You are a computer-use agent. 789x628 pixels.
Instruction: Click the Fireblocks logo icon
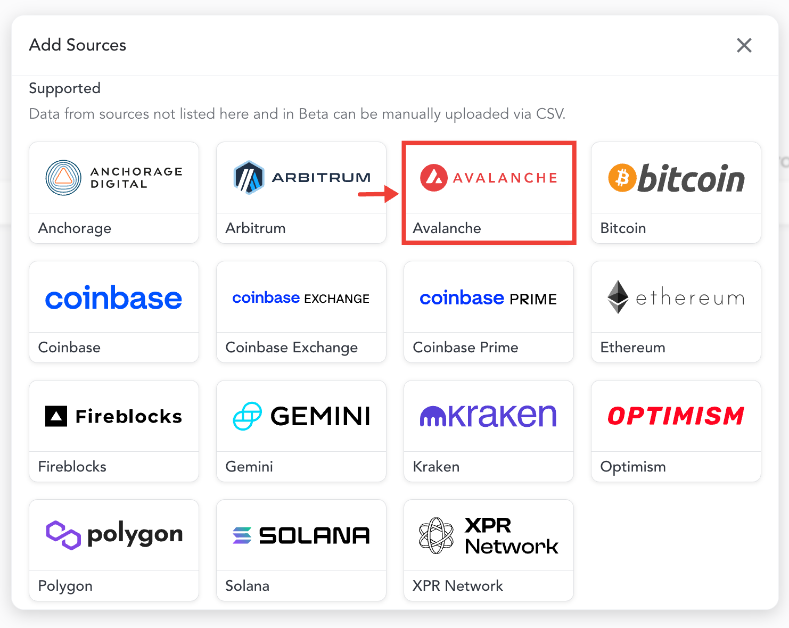pos(55,416)
